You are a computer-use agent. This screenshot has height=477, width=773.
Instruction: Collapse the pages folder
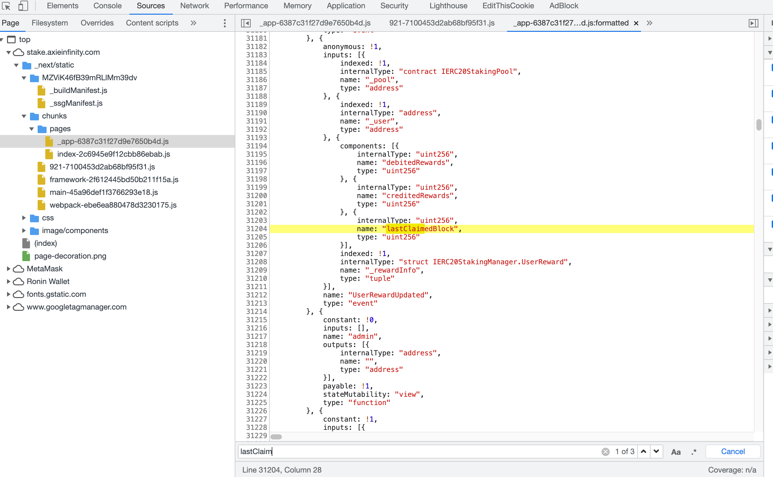click(32, 129)
